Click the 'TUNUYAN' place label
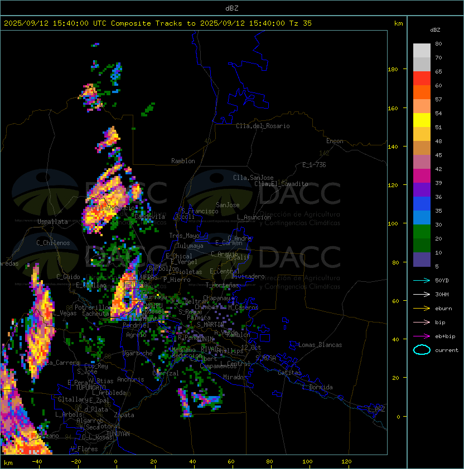 [118, 434]
